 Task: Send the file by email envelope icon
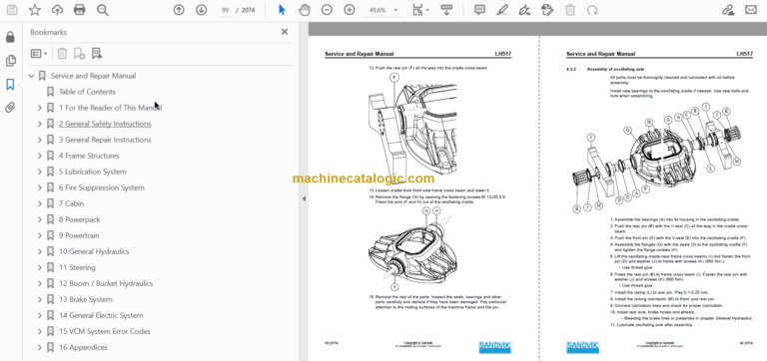750,10
